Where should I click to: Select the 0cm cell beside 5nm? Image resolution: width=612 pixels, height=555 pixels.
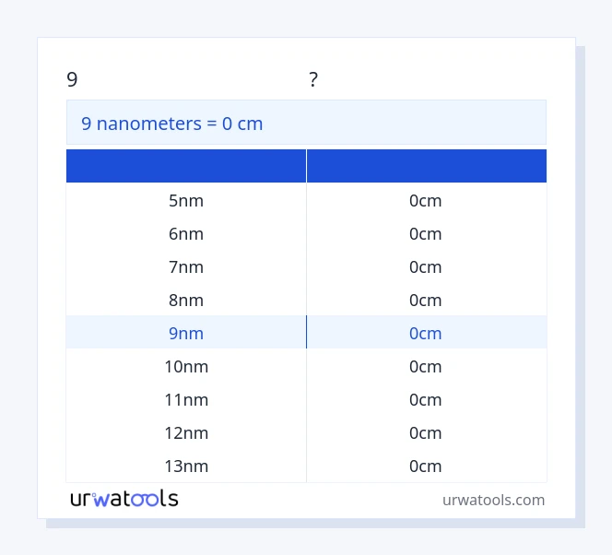click(x=426, y=200)
